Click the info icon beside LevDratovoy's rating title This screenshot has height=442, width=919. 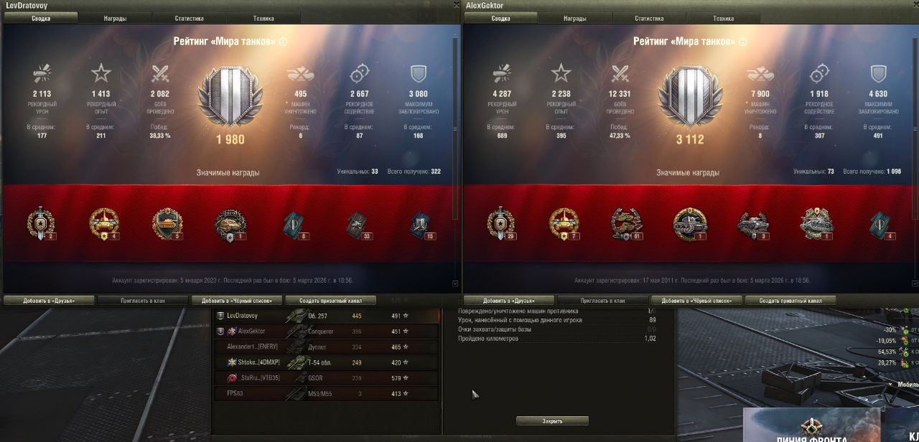point(283,42)
